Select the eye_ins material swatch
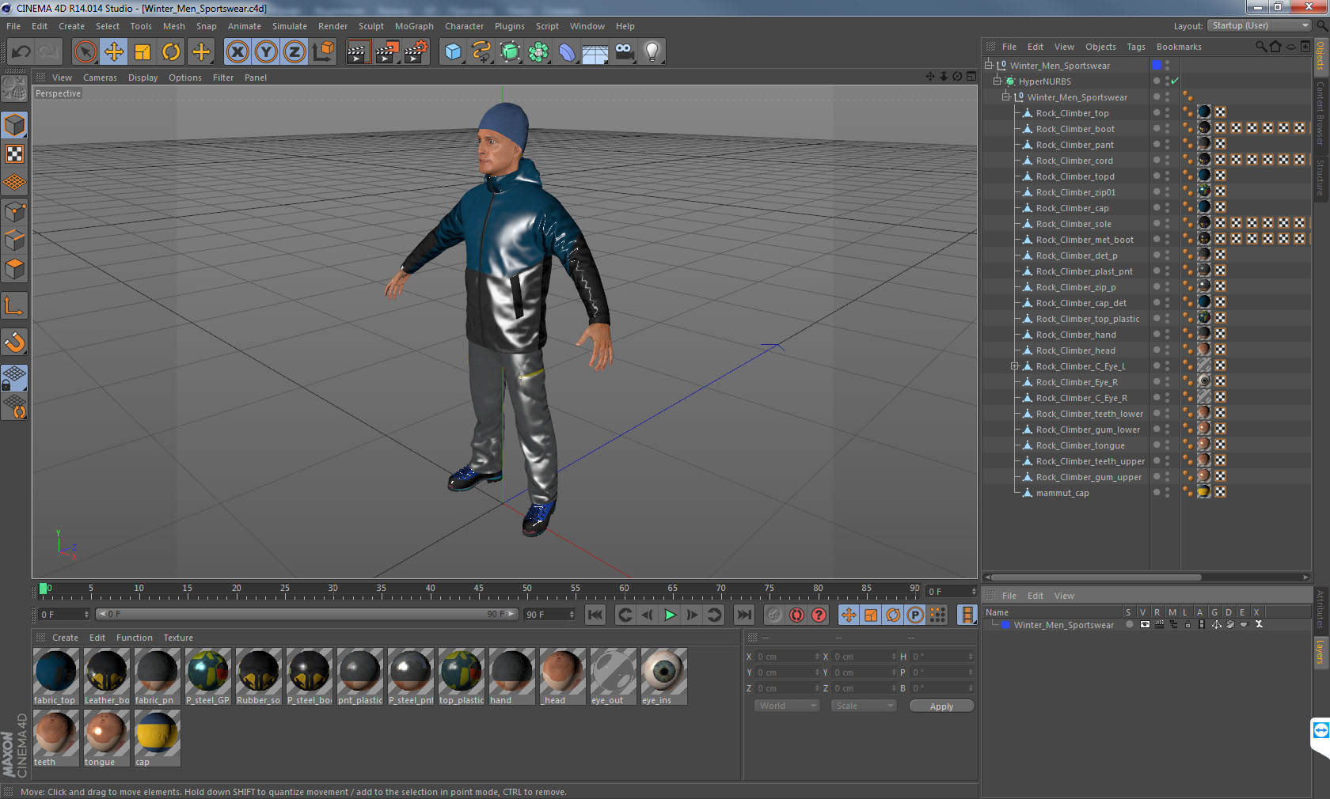Screen dimensions: 1330x799 (663, 676)
